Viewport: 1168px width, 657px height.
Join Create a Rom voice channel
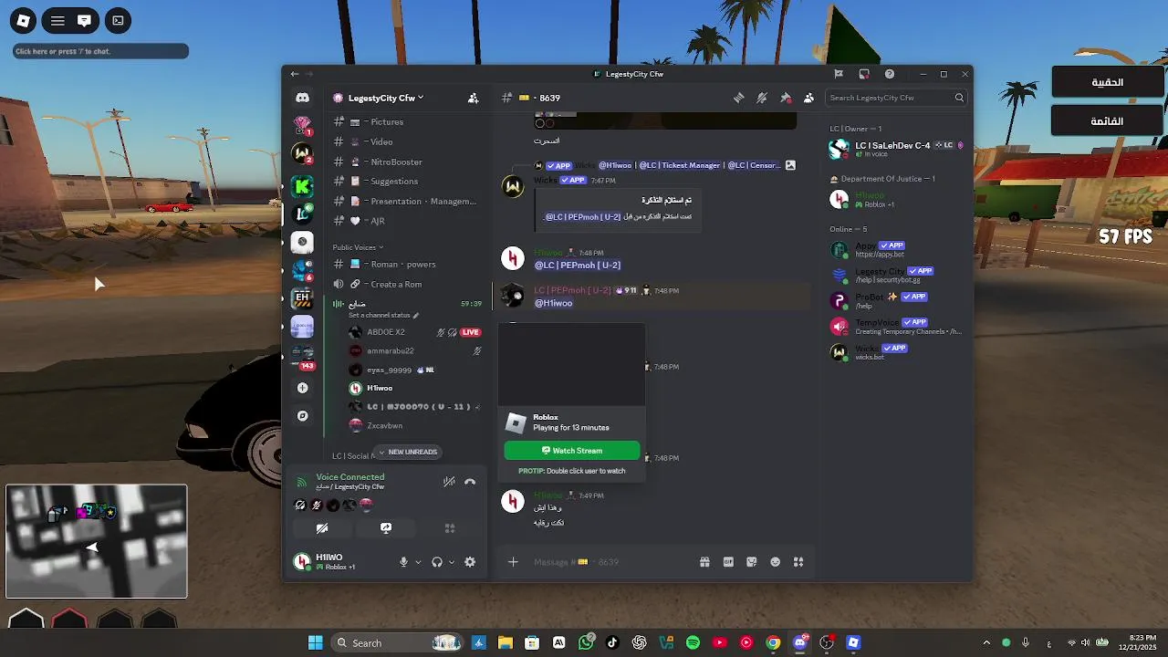tap(406, 284)
